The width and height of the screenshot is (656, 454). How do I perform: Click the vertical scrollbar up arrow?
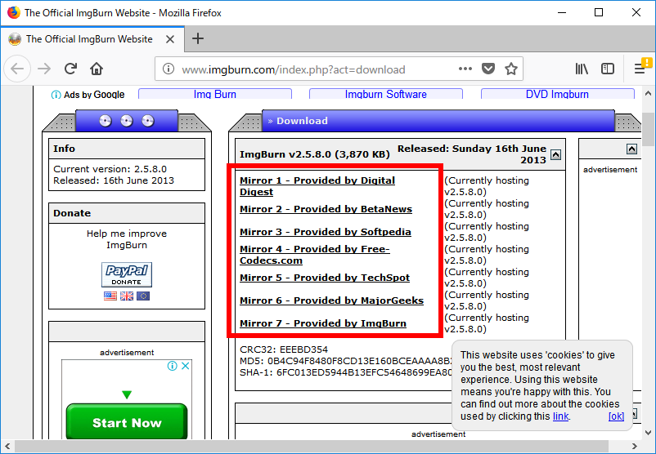pyautogui.click(x=648, y=93)
